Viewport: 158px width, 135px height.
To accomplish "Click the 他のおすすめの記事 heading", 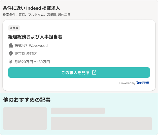I will point(27,100).
